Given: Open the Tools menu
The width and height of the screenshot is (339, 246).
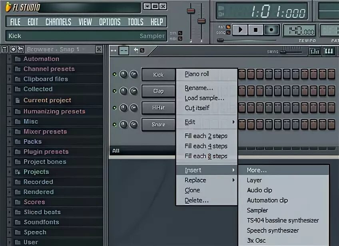Looking at the screenshot, I should pyautogui.click(x=136, y=22).
